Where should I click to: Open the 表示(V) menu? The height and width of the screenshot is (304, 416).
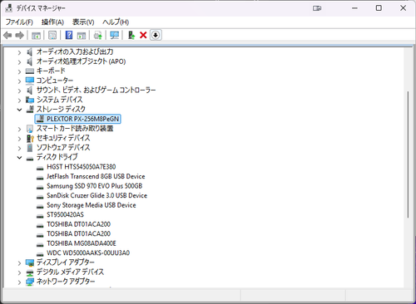tap(83, 22)
